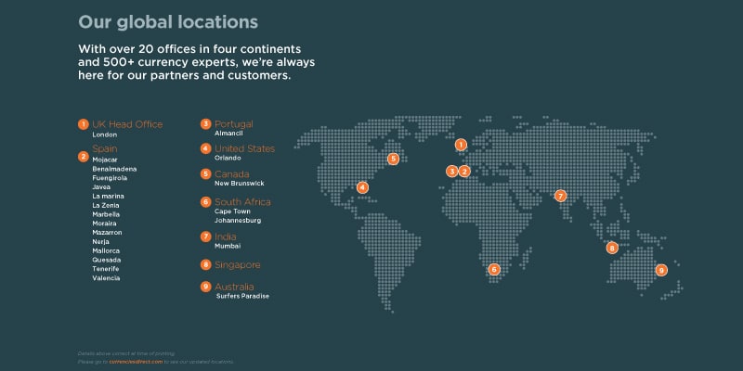This screenshot has height=371, width=743.
Task: Click the 'Our global locations' title
Action: [168, 22]
